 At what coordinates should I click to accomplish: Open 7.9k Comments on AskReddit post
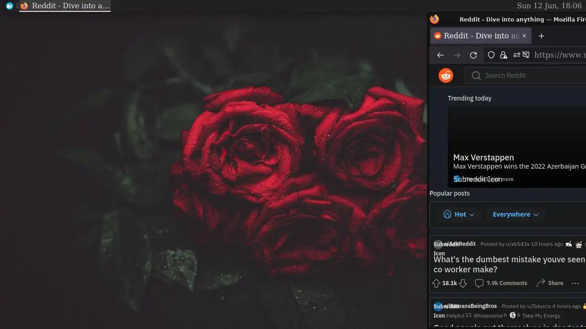tap(501, 283)
